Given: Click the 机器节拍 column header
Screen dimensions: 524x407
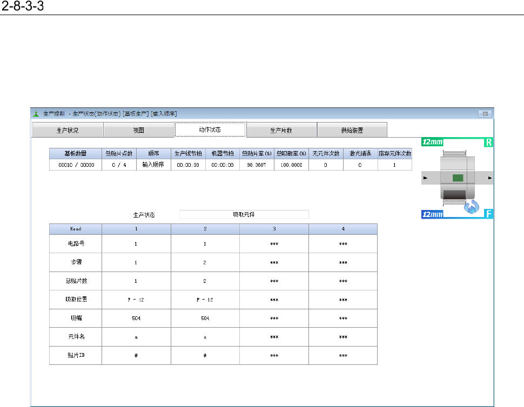Looking at the screenshot, I should [223, 154].
